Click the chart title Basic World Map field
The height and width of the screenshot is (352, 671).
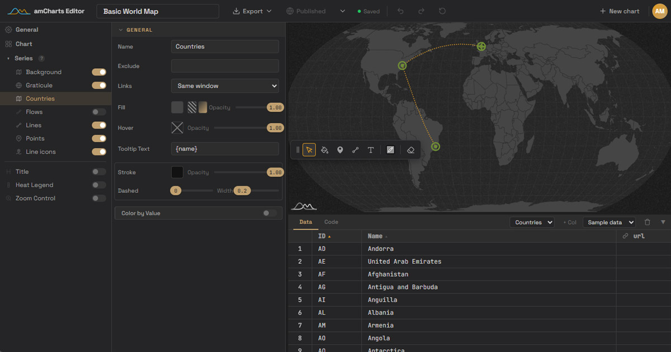pos(158,11)
